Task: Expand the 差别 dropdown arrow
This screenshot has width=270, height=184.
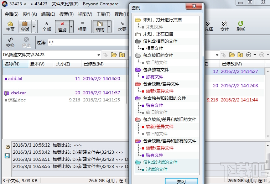Action: click(71, 26)
